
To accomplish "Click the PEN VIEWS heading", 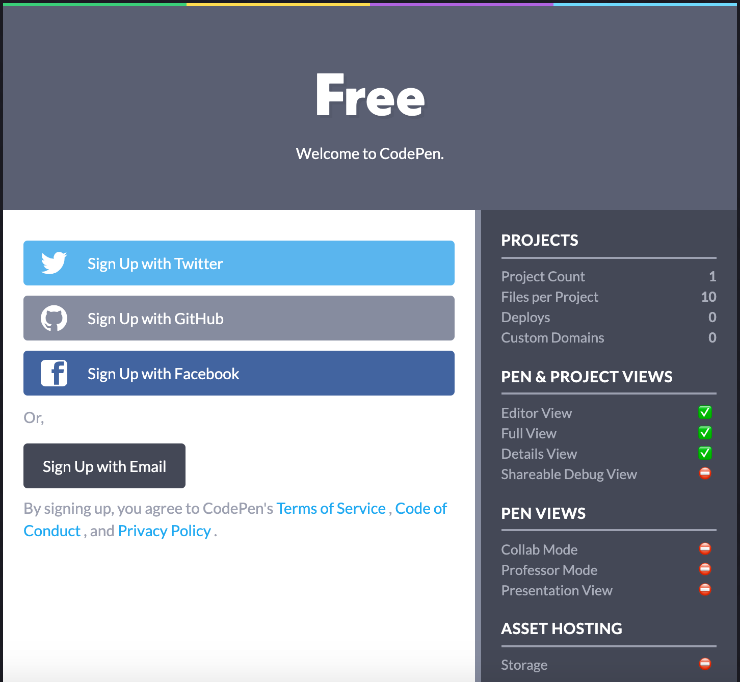I will 543,513.
